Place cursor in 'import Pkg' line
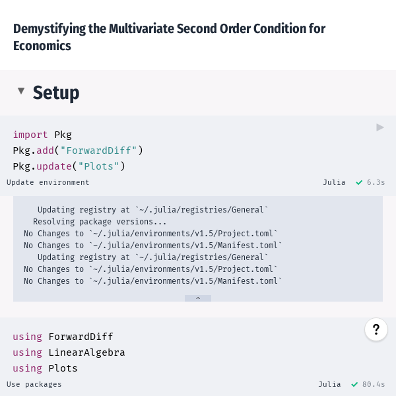This screenshot has height=396, width=396. pos(42,135)
